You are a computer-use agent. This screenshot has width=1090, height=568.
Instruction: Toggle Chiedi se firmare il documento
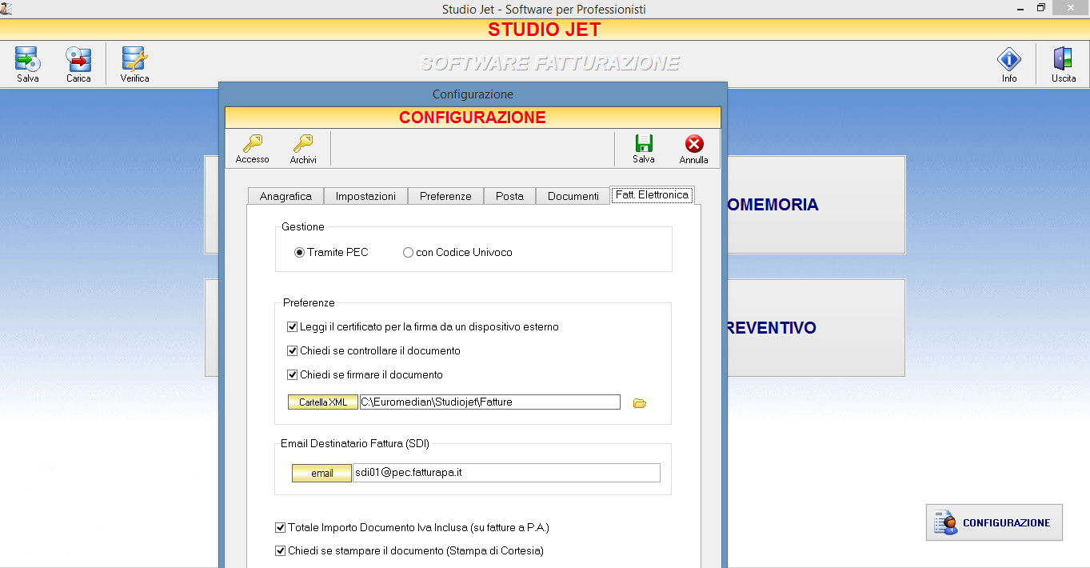292,375
